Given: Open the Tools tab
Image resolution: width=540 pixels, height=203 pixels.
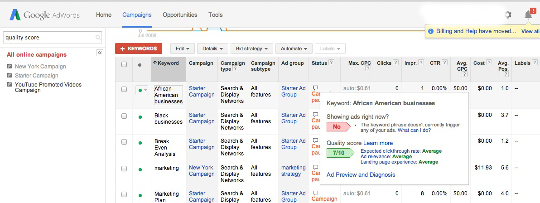Looking at the screenshot, I should point(216,15).
